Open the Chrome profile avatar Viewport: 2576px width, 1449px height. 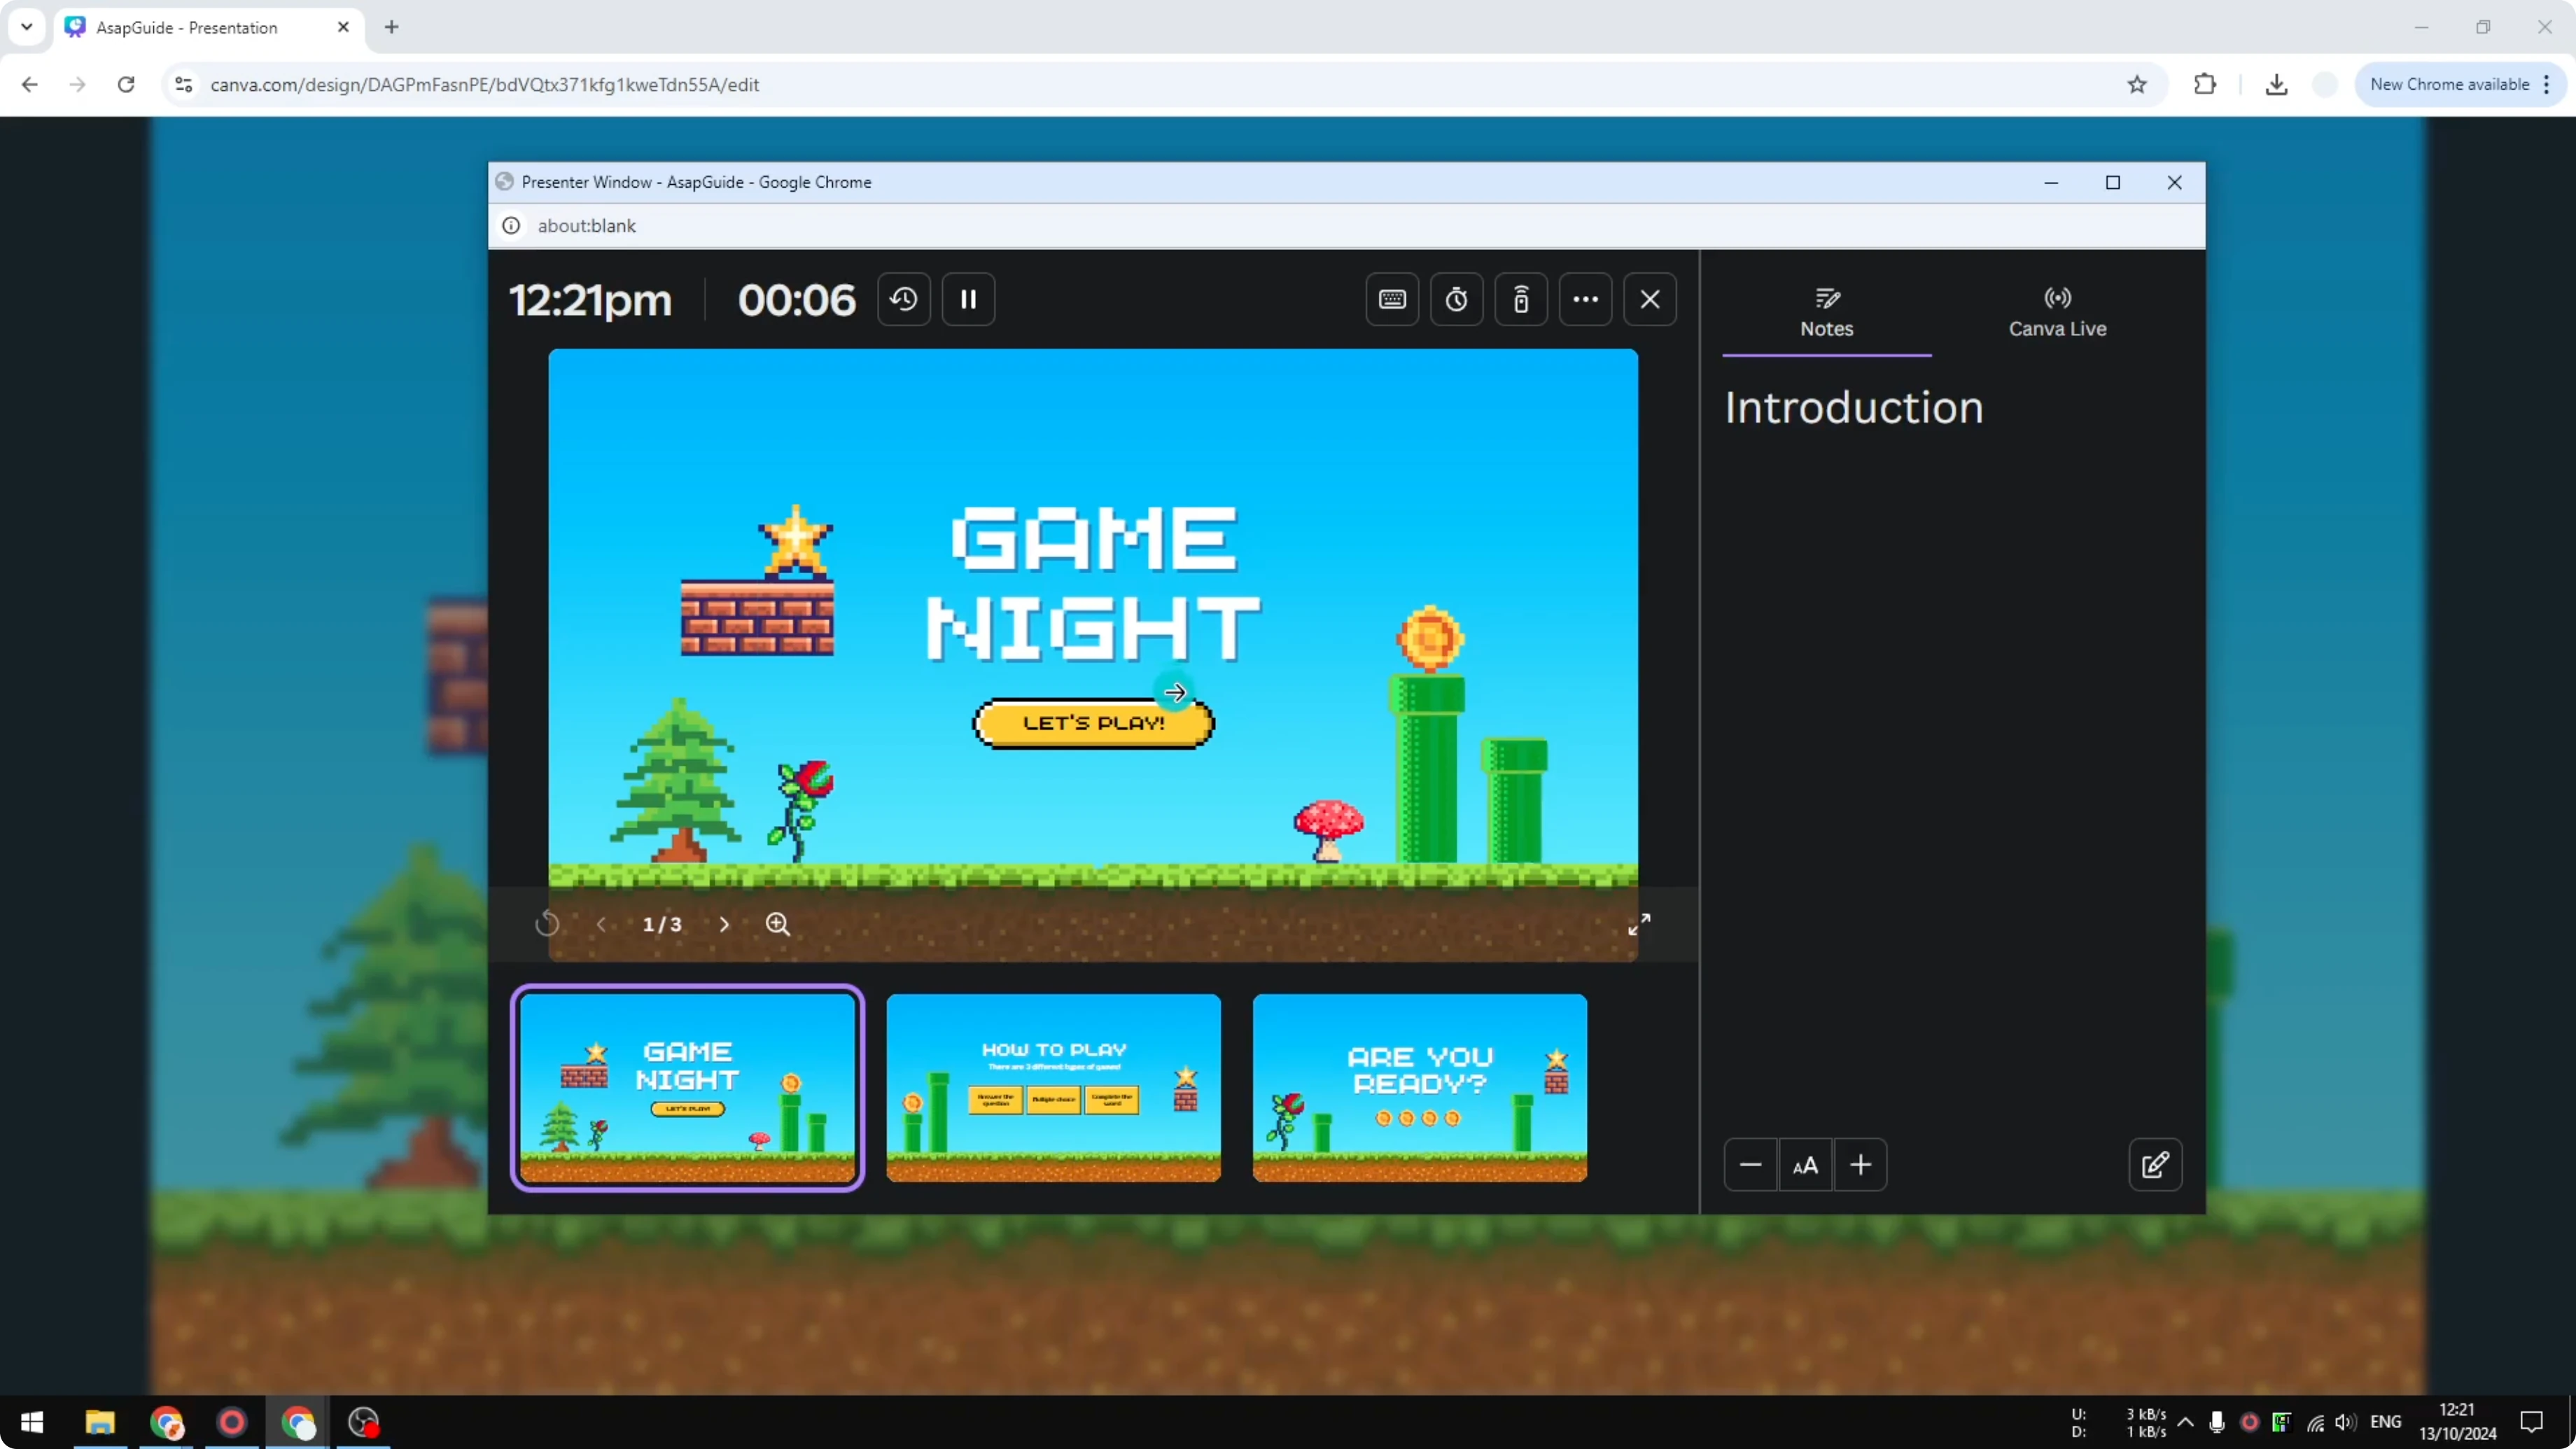point(2326,85)
